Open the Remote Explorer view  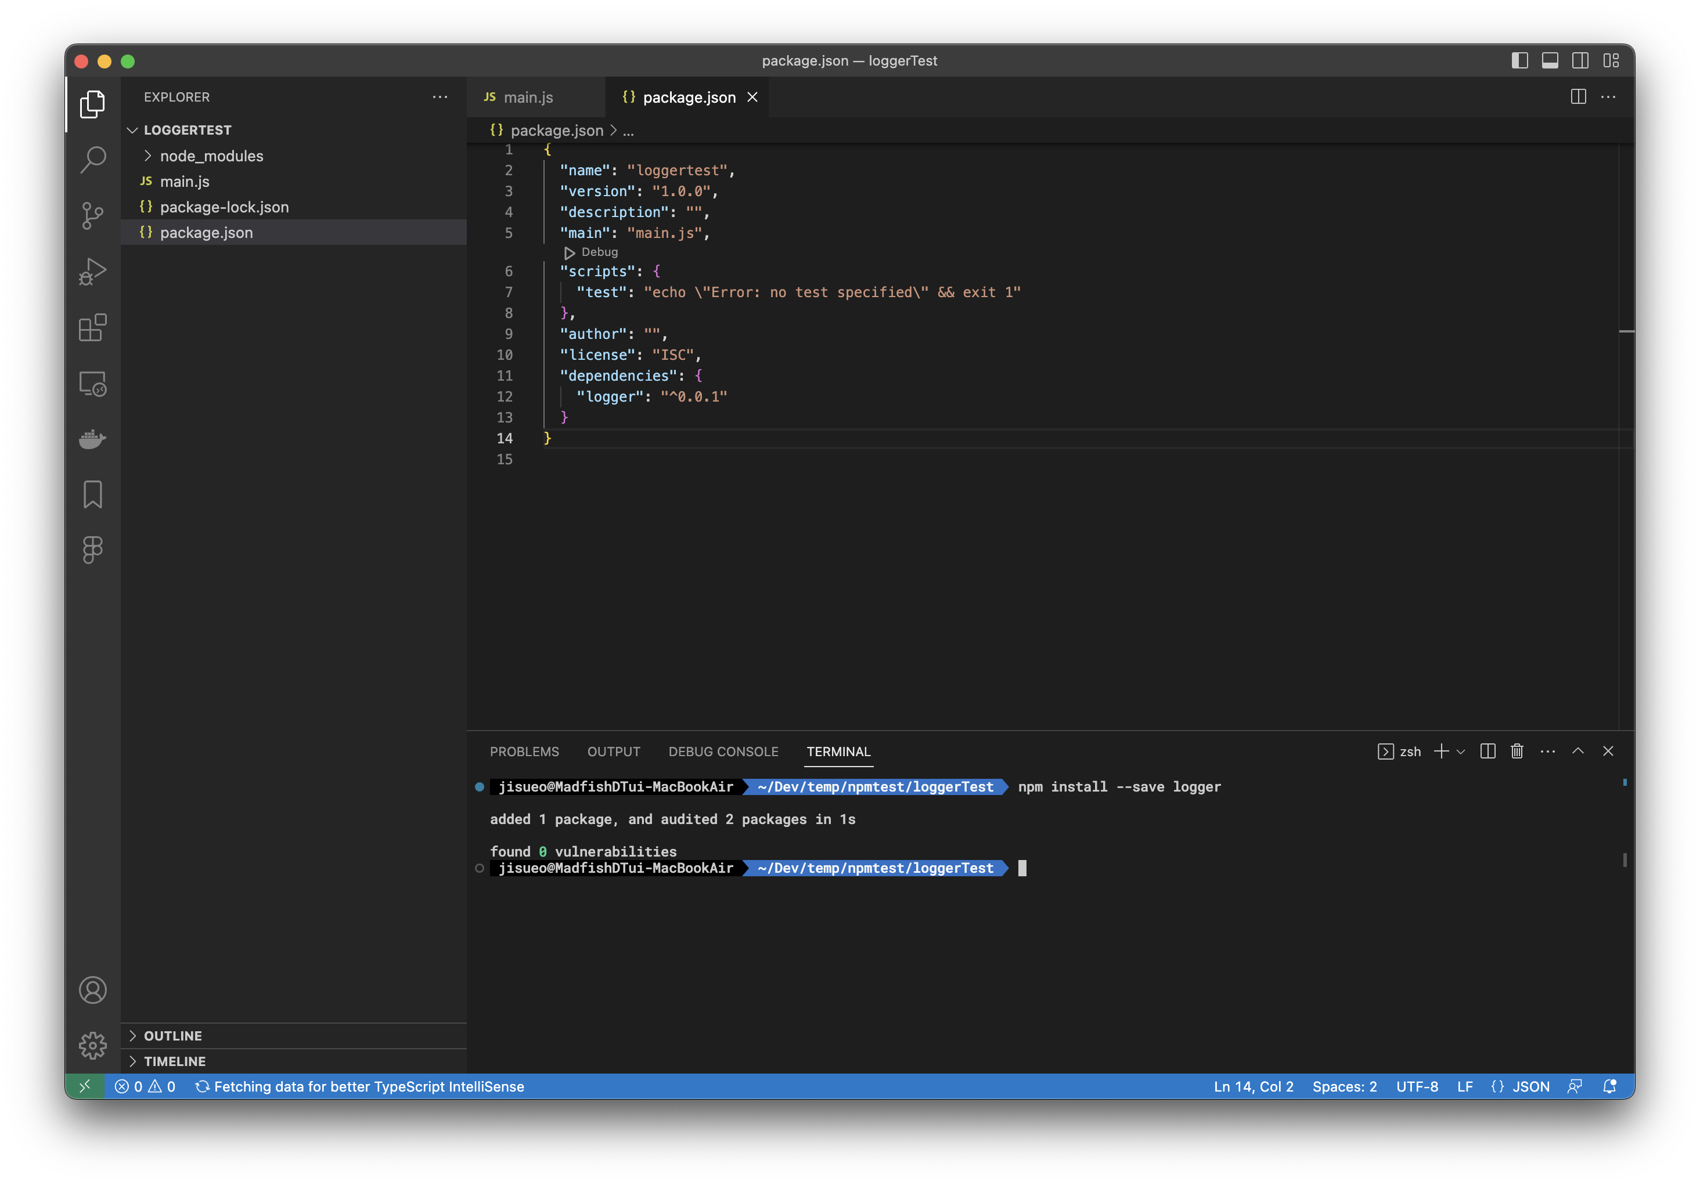click(92, 384)
